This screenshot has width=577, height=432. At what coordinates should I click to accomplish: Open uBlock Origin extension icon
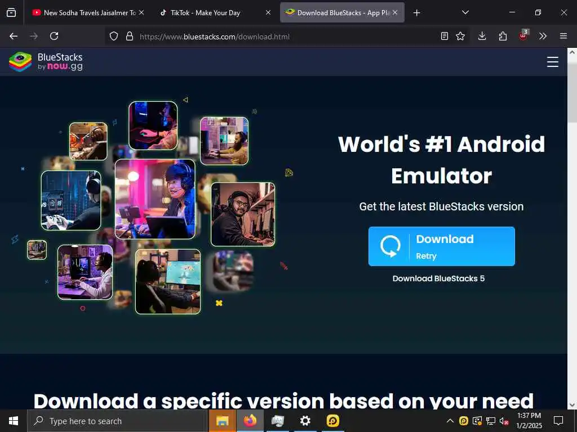point(523,35)
